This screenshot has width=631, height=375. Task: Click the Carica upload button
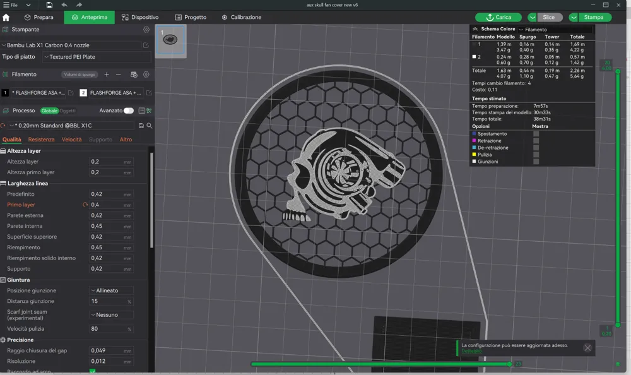click(x=498, y=17)
